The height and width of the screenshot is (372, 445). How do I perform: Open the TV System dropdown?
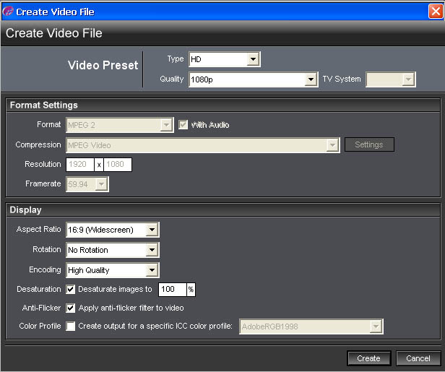tap(391, 79)
